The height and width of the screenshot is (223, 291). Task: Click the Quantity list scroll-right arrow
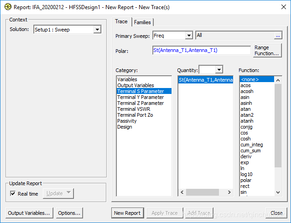(229, 192)
